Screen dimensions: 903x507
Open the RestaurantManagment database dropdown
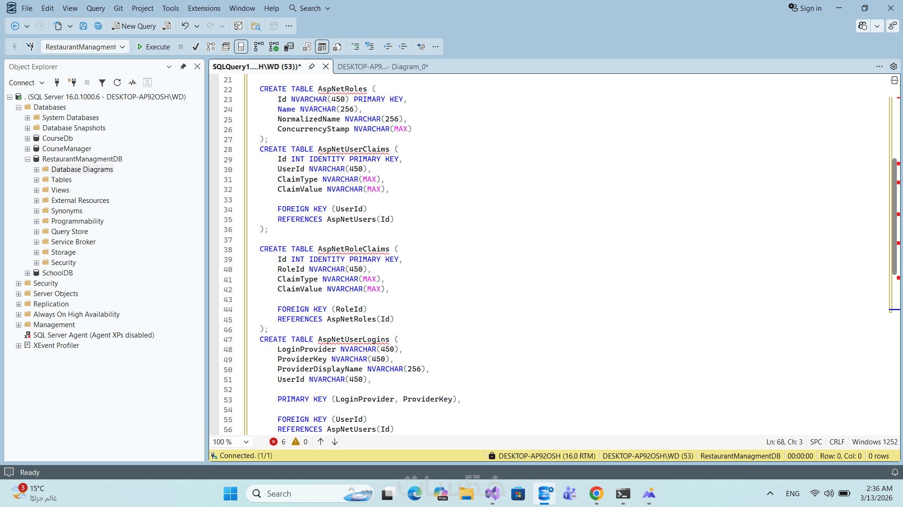click(x=122, y=47)
